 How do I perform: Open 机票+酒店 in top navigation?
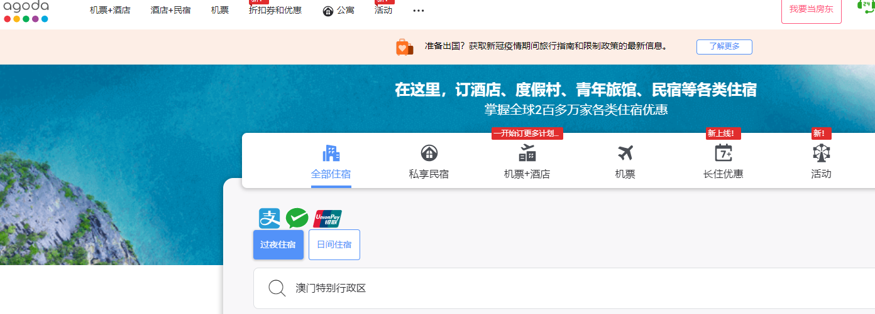pyautogui.click(x=110, y=10)
